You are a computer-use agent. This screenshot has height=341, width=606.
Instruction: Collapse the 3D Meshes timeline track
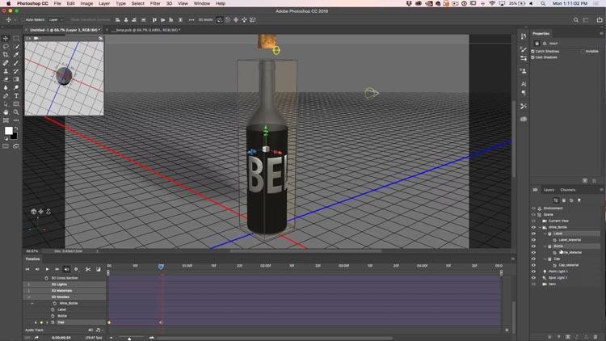(x=28, y=297)
